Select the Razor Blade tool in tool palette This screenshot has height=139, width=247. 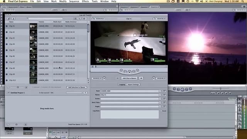coord(239,117)
